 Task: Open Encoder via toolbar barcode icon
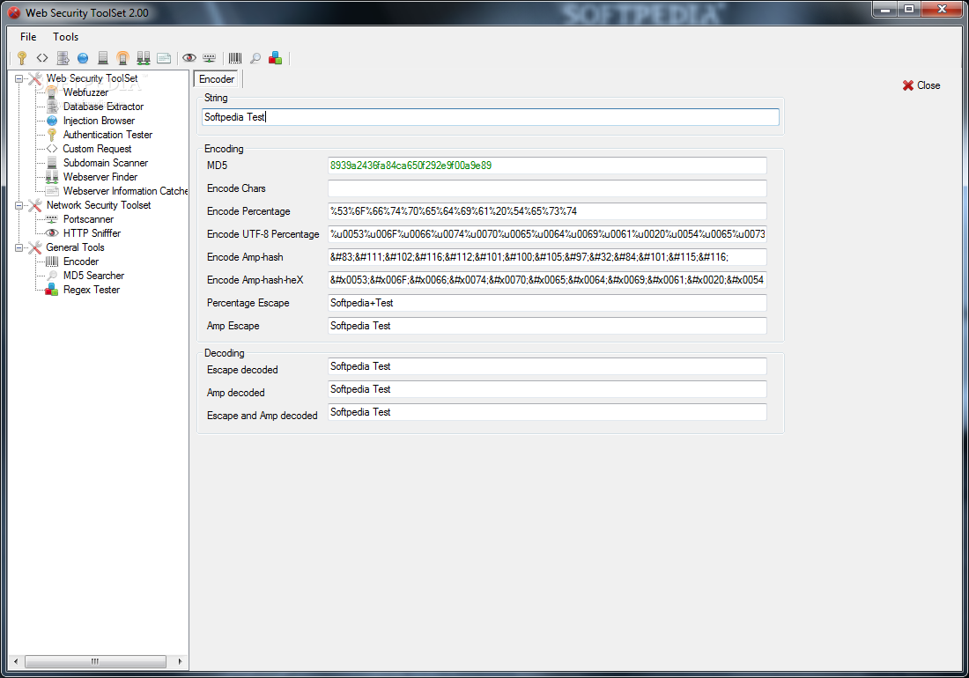pyautogui.click(x=235, y=58)
